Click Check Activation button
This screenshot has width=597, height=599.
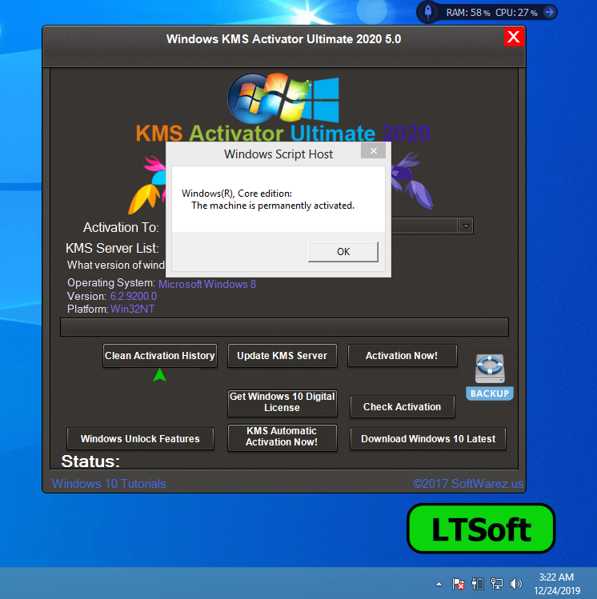(402, 407)
